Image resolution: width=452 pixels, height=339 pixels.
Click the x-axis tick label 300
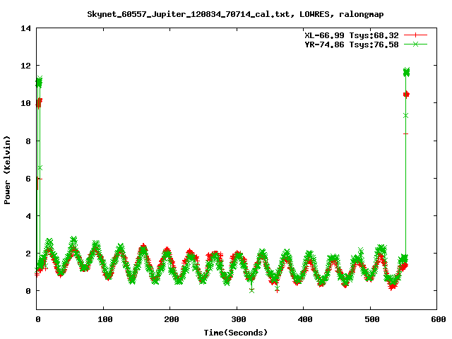point(239,319)
